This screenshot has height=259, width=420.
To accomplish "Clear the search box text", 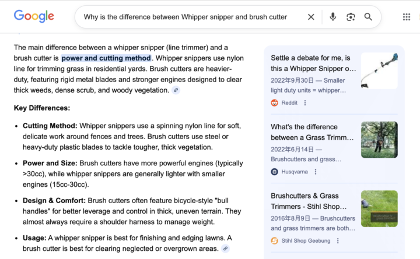I will click(311, 17).
